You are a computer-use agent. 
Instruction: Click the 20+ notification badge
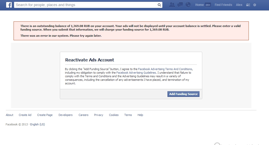coord(208,5)
